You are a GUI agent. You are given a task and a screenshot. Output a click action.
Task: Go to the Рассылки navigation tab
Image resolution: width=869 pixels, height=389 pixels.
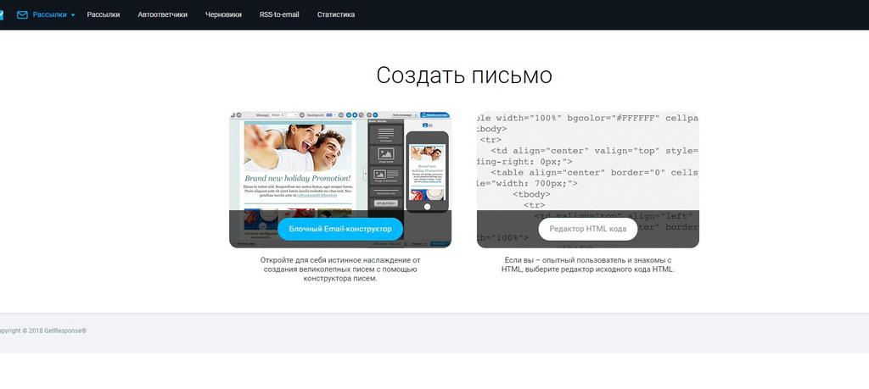pyautogui.click(x=103, y=15)
